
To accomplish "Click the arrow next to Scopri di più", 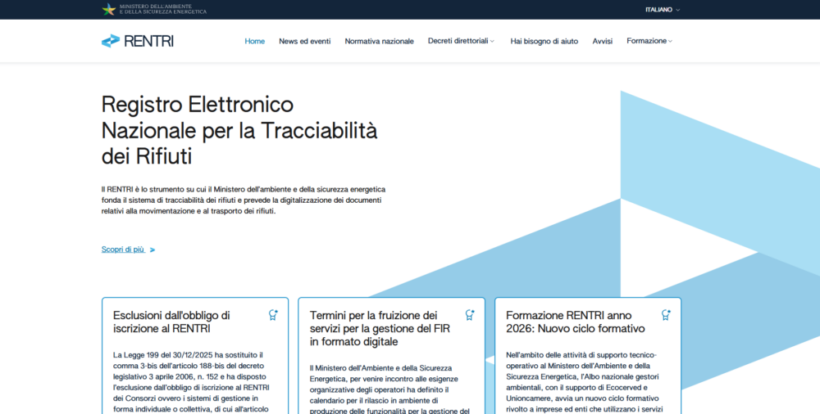I will (153, 250).
